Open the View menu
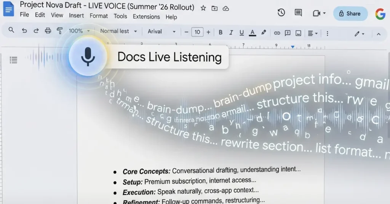This screenshot has width=390, height=204. click(x=57, y=15)
